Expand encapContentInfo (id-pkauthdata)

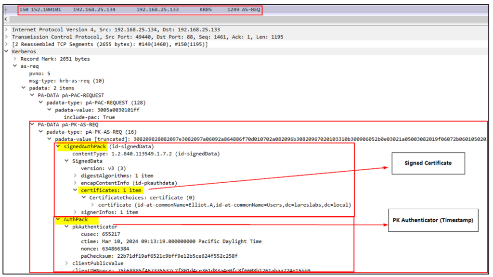pos(75,183)
